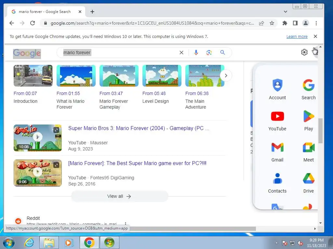This screenshot has height=249, width=333.
Task: Dismiss the Chrome update notice
Action: tap(315, 36)
